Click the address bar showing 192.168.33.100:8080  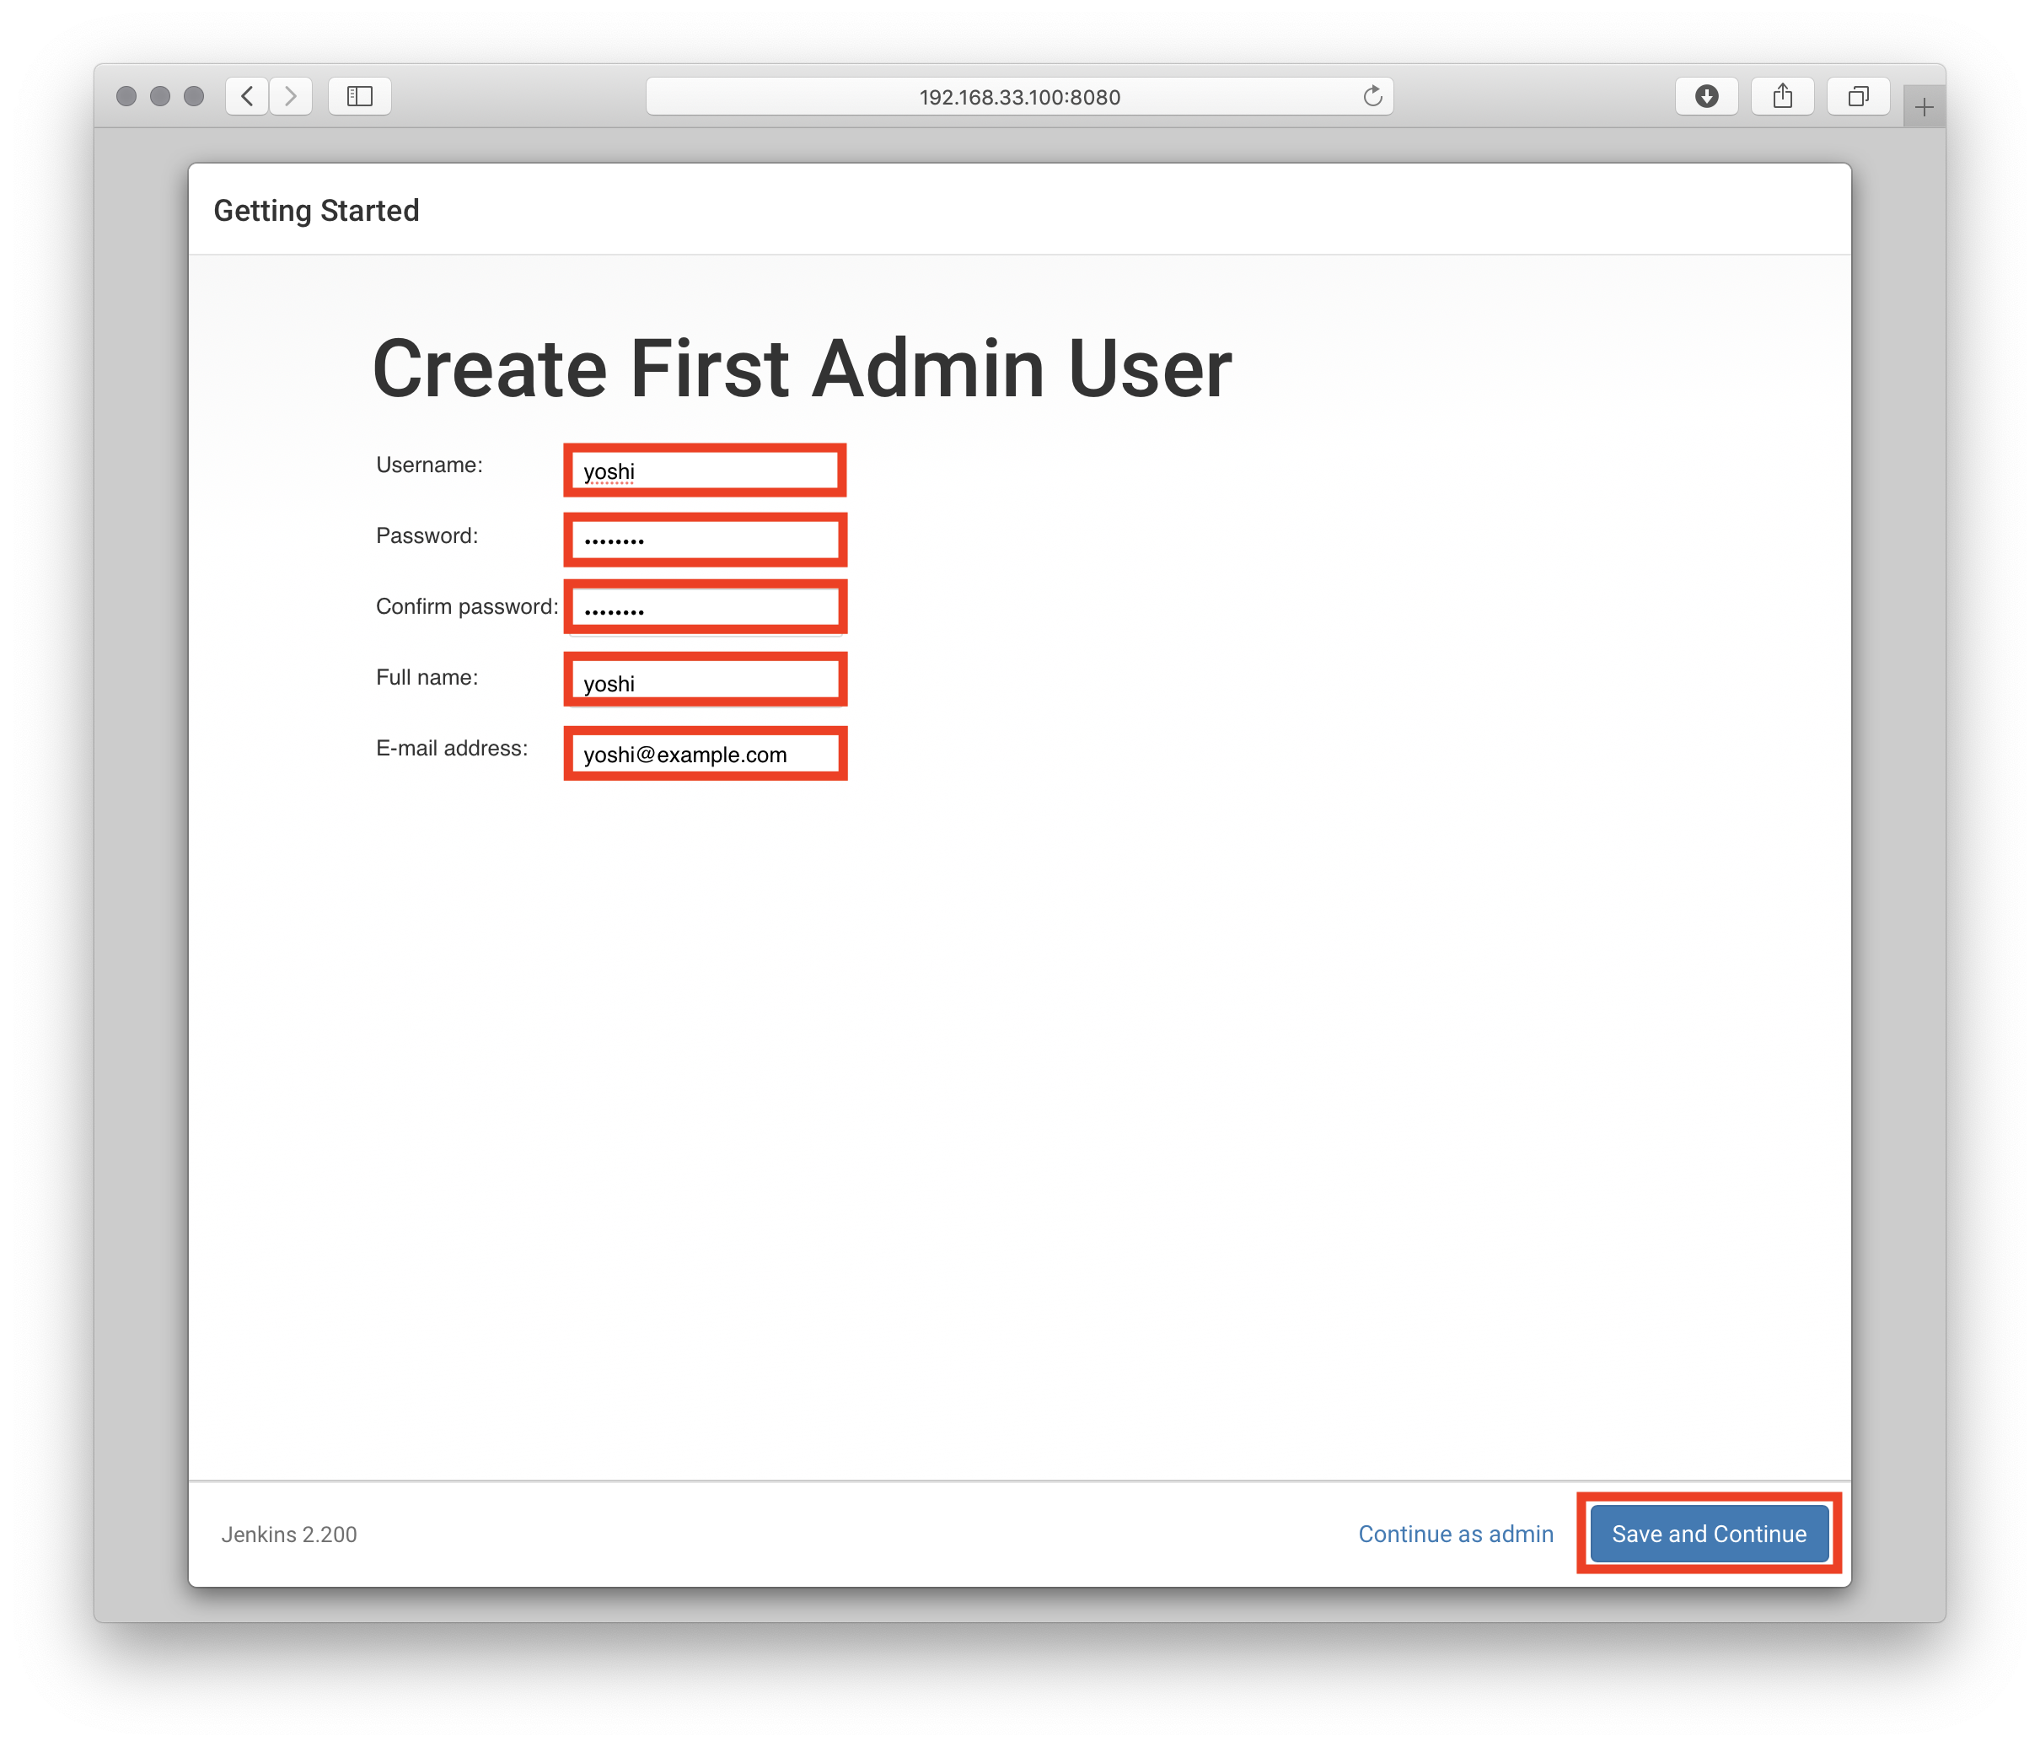1019,96
